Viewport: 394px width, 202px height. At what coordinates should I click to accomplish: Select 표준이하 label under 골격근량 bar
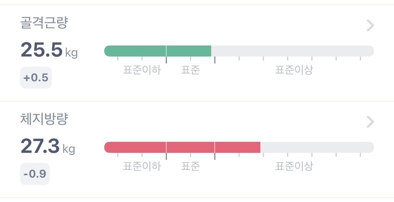(142, 70)
